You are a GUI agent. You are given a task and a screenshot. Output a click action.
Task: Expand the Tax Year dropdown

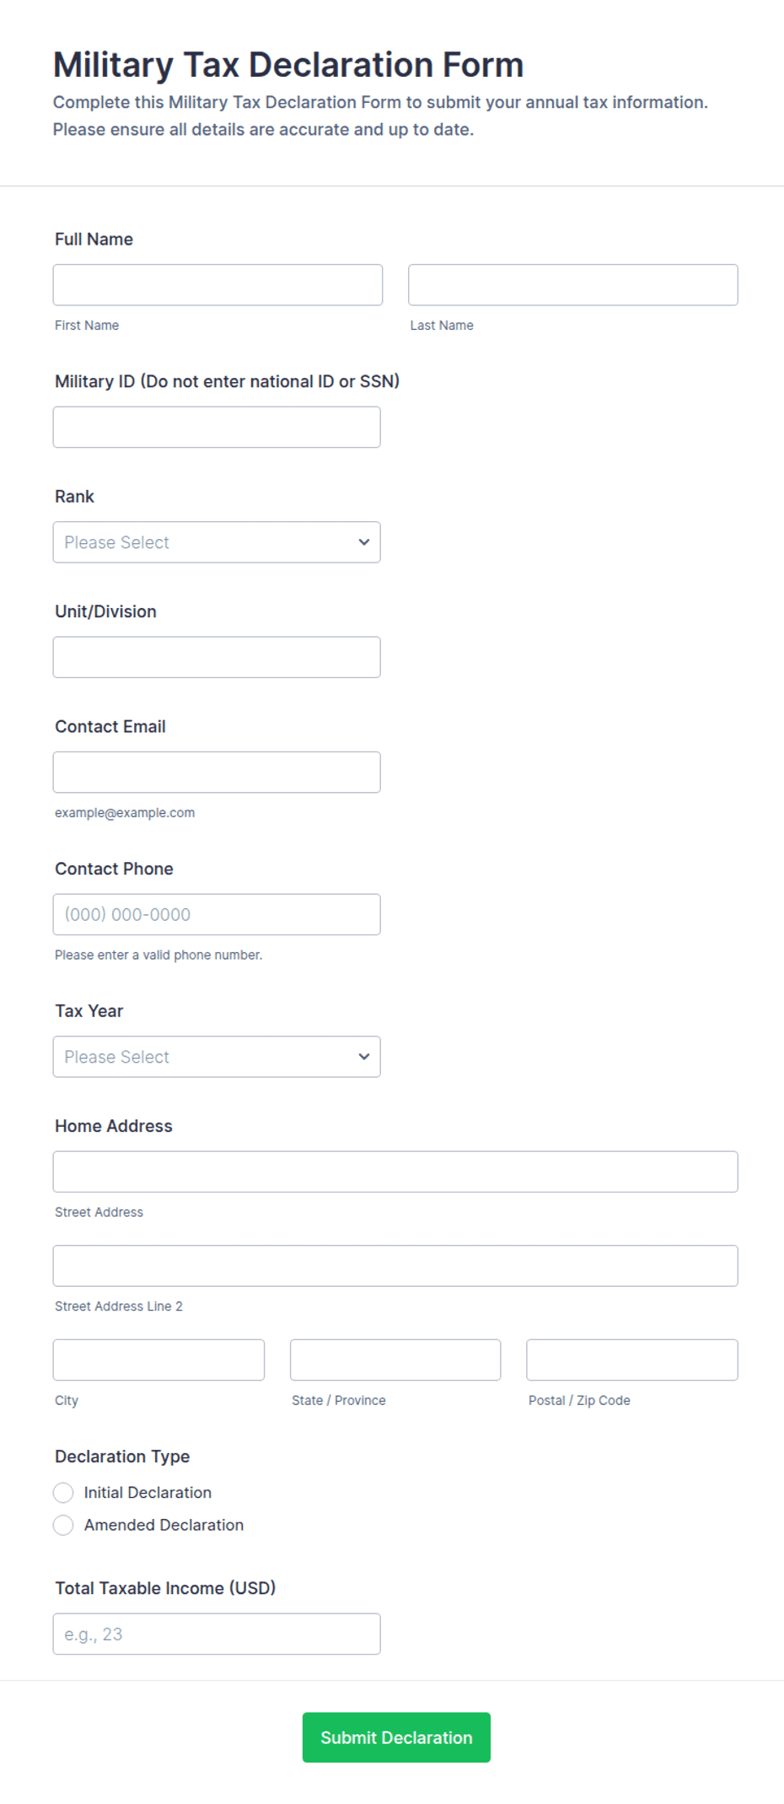217,1057
